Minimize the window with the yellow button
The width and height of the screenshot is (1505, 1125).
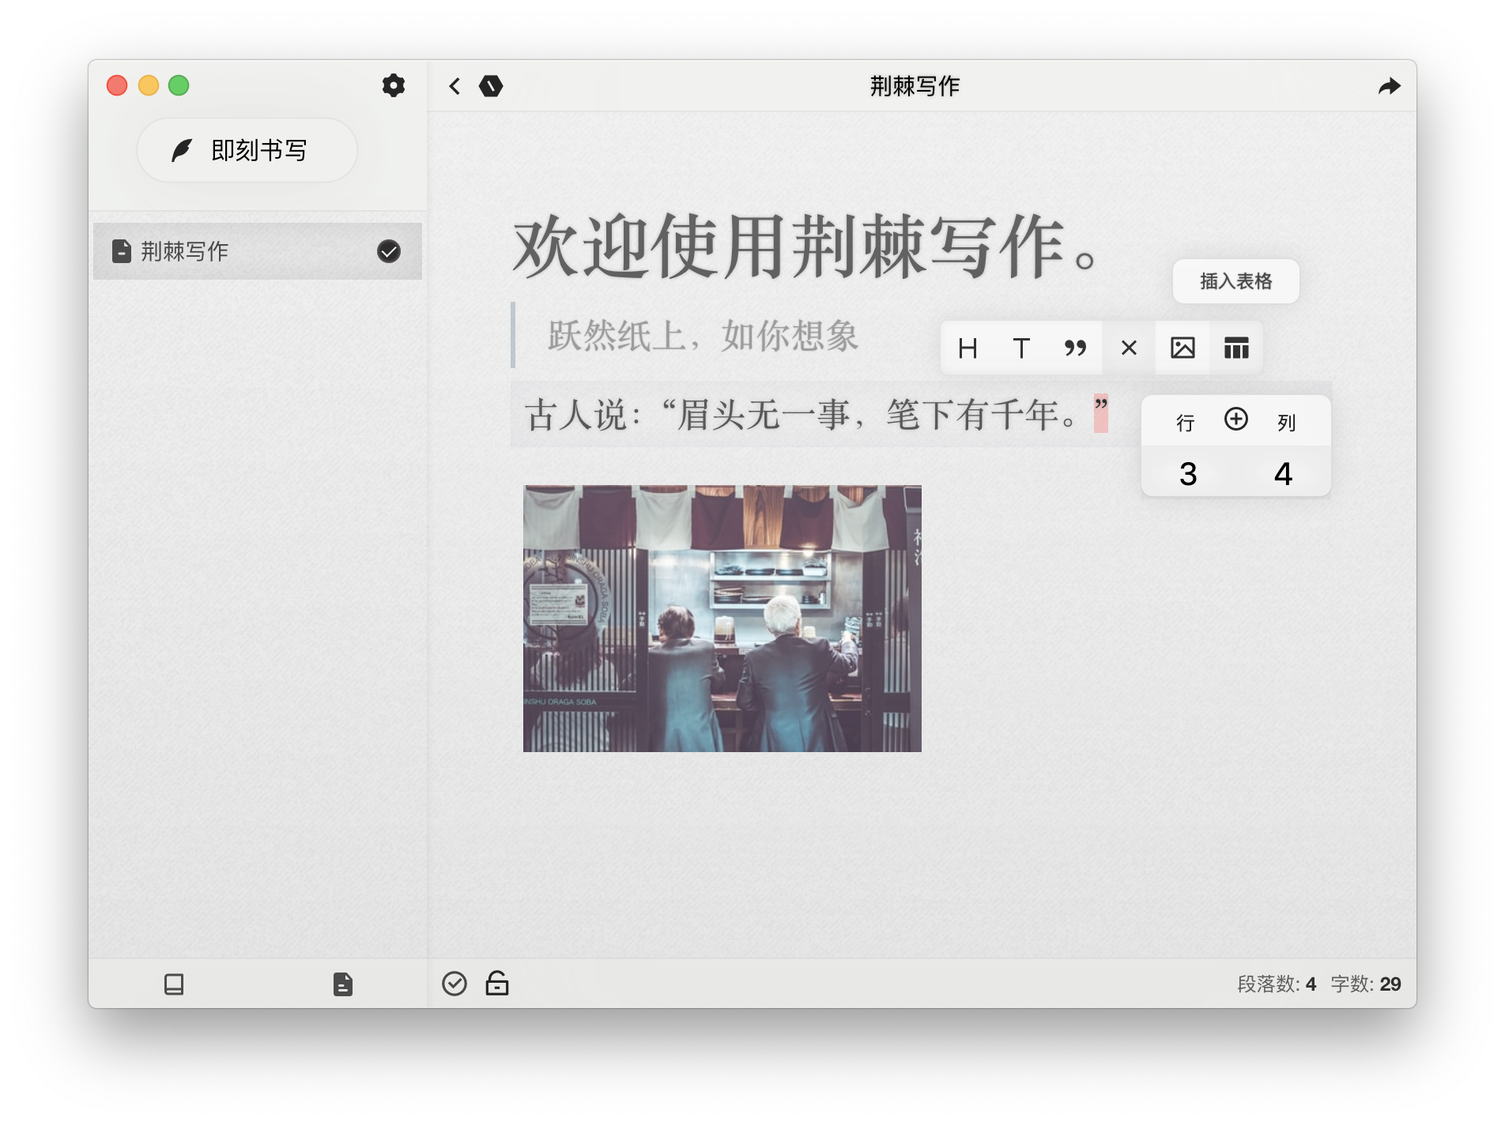tap(149, 85)
